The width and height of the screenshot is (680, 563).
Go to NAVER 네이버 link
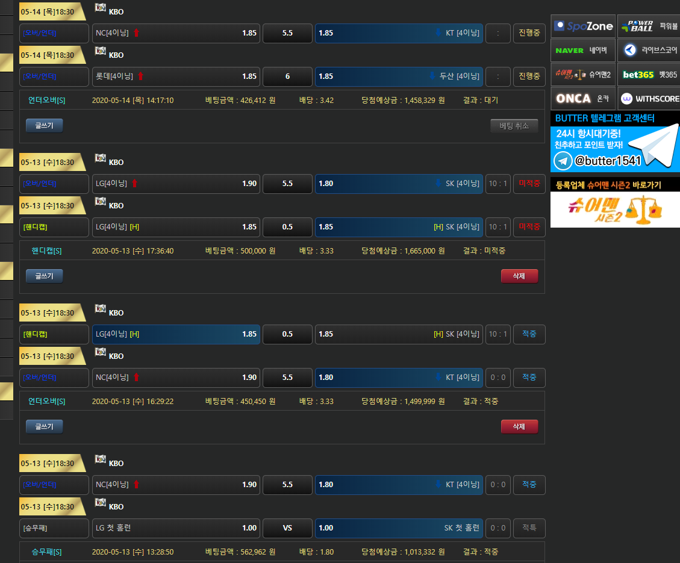coord(583,50)
